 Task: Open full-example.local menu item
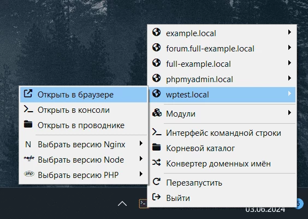pos(222,64)
